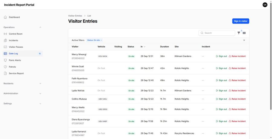Click the Site column header
272x139 pixels.
176,46
